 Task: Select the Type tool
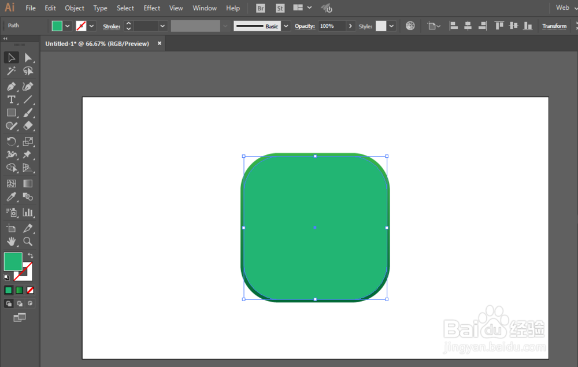point(12,99)
